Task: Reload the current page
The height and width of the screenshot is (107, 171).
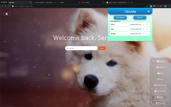Action: click(x=9, y=6)
